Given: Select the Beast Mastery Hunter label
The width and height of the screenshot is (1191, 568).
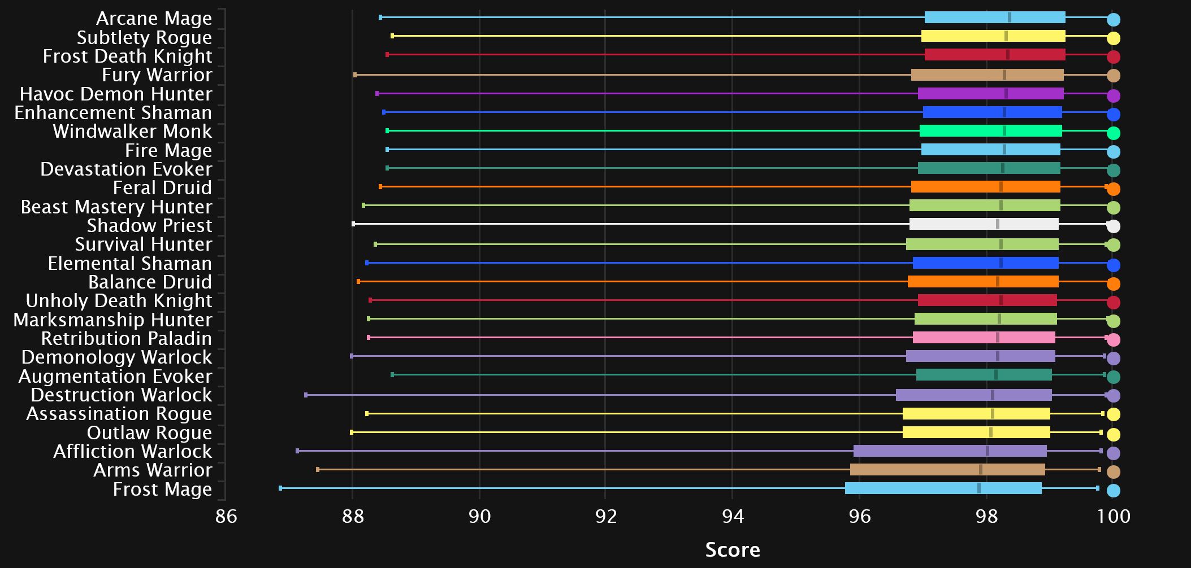Looking at the screenshot, I should click(x=116, y=207).
